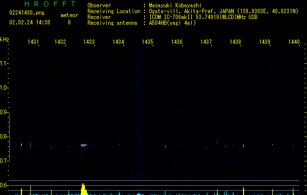The height and width of the screenshot is (195, 307).
Task: Click the Receiving Location label
Action: click(114, 11)
